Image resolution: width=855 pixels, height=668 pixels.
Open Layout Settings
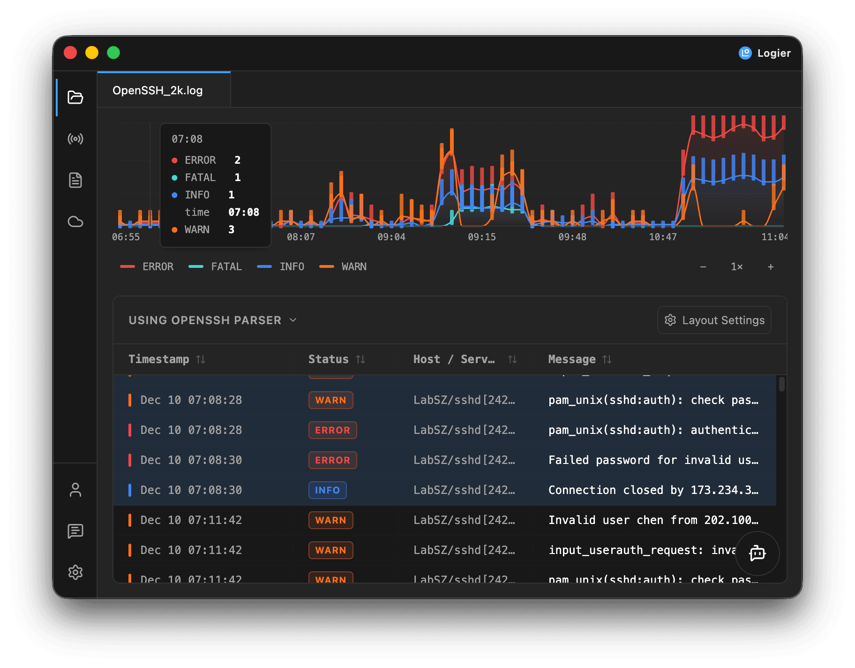pos(714,320)
